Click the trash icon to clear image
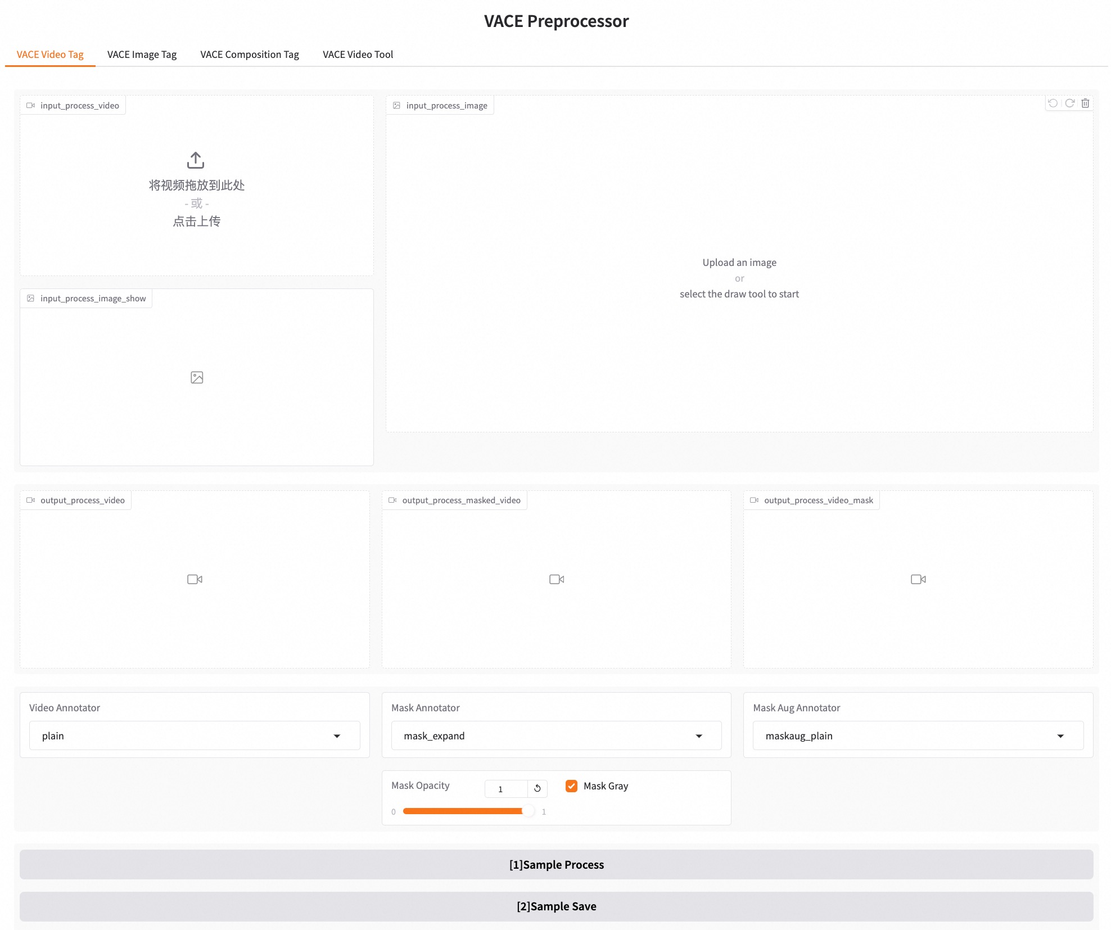Image resolution: width=1111 pixels, height=930 pixels. coord(1085,103)
